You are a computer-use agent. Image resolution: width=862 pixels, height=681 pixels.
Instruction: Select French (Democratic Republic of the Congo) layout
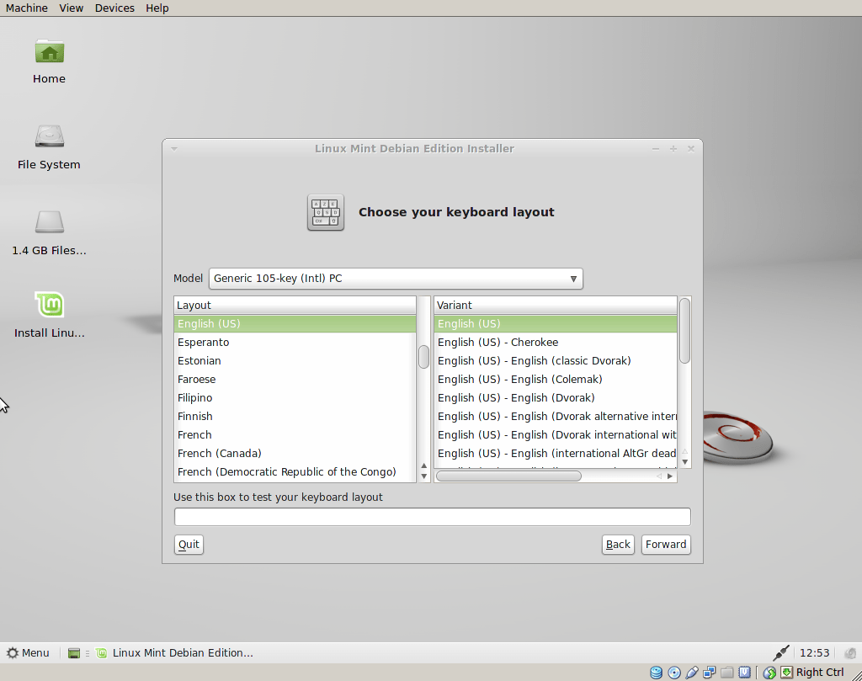tap(295, 472)
